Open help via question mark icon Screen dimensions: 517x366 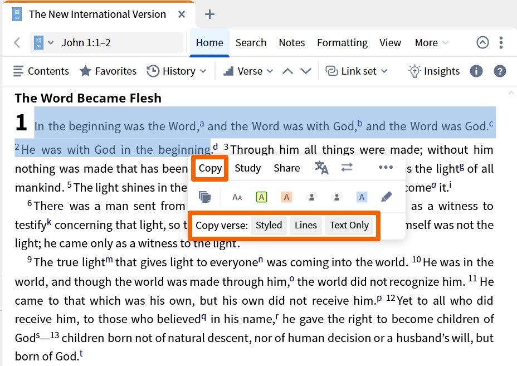click(x=500, y=71)
